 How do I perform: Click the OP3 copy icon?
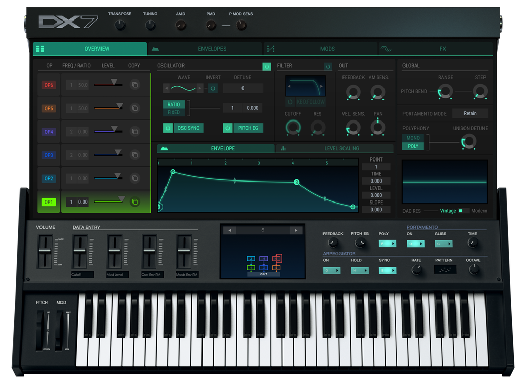click(x=135, y=155)
